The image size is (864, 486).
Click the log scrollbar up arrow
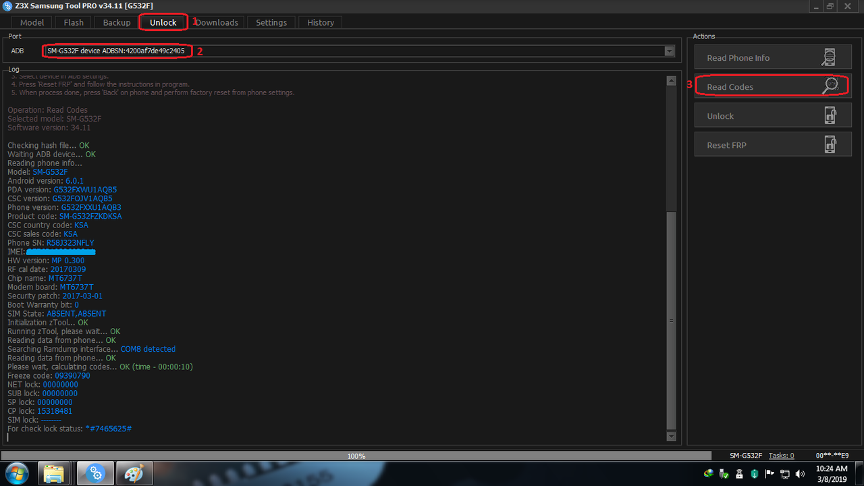click(x=671, y=81)
